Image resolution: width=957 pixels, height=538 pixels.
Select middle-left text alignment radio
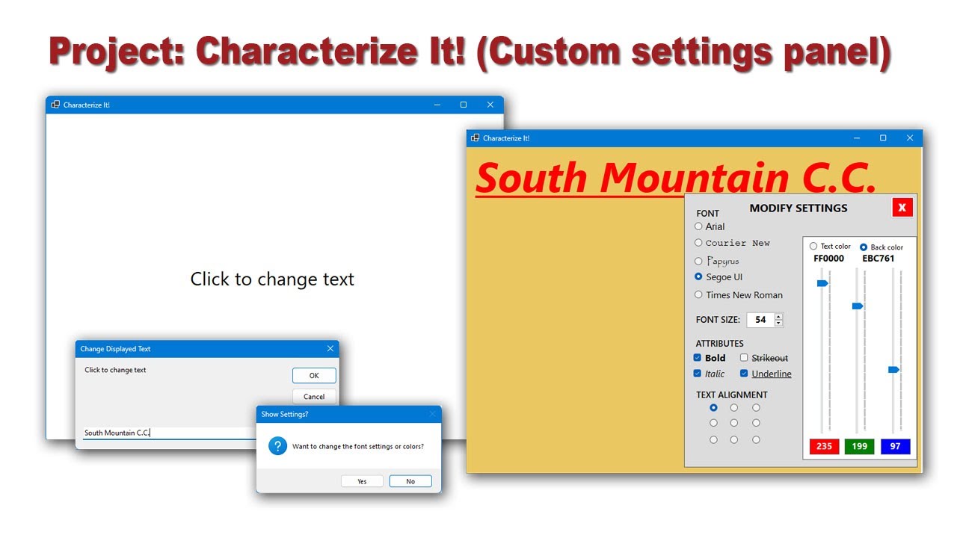click(713, 423)
